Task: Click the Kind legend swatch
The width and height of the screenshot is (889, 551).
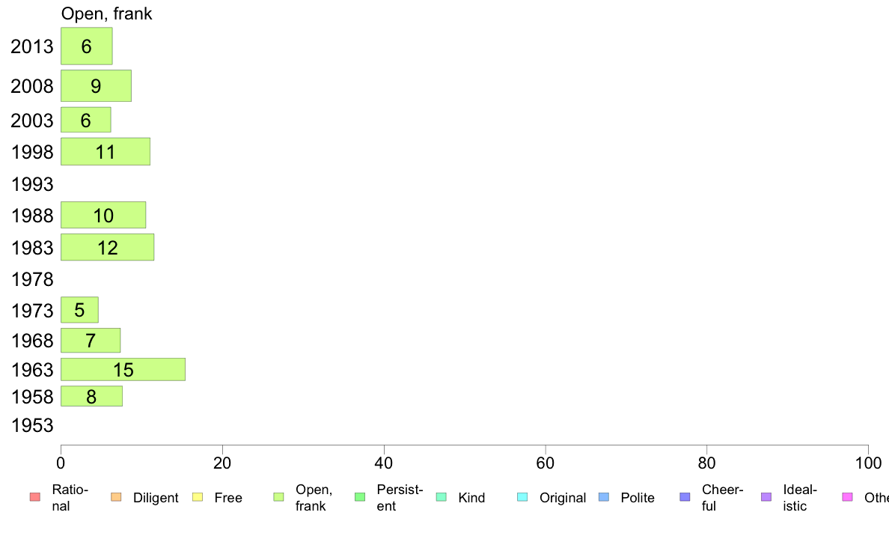Action: [441, 497]
